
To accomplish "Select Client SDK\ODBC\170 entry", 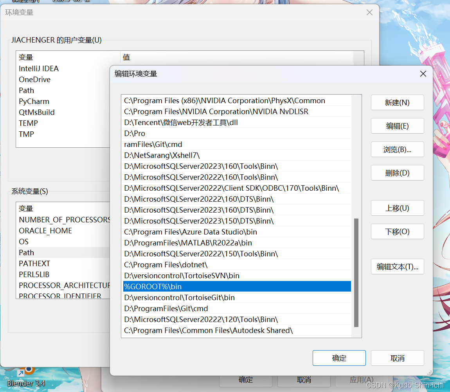I will pos(237,188).
